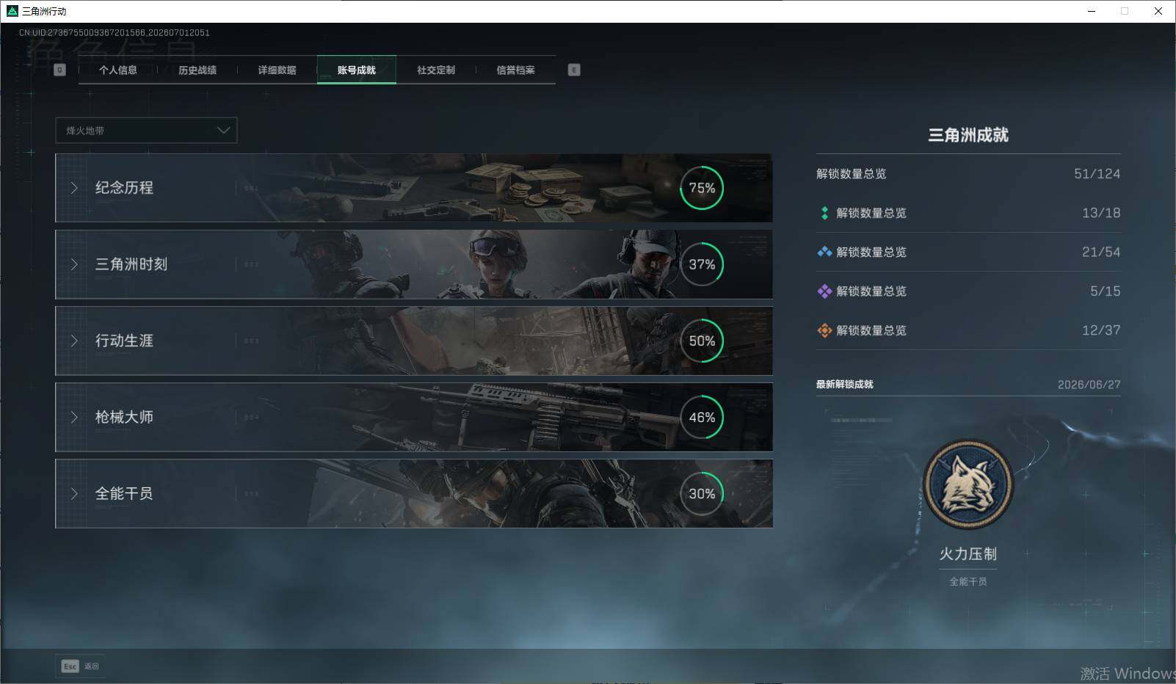Click the 火力压制 achievement name
The height and width of the screenshot is (684, 1176).
[968, 554]
